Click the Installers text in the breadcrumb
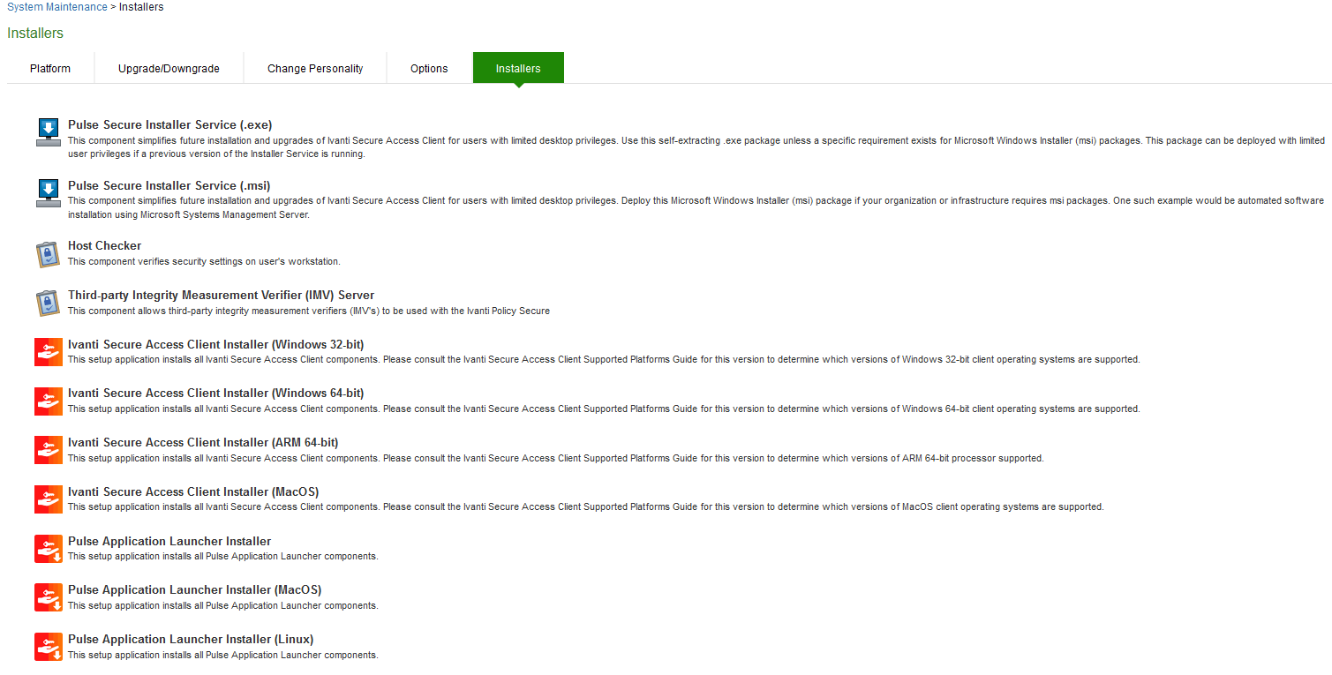Screen dimensions: 1332x675 tap(141, 7)
